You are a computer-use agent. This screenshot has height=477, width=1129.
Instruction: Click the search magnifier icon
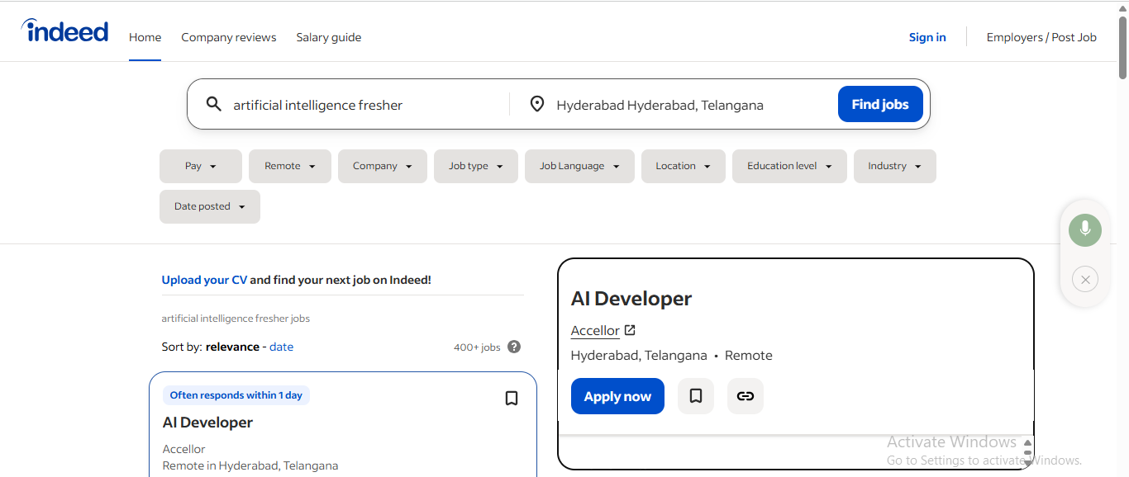point(214,104)
